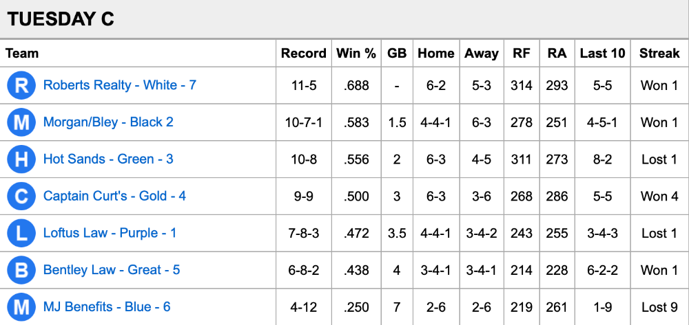Screen dimensions: 689x325
Task: Click the GB column header
Action: pyautogui.click(x=397, y=53)
